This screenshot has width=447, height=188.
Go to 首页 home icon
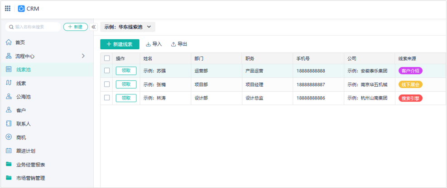point(9,42)
